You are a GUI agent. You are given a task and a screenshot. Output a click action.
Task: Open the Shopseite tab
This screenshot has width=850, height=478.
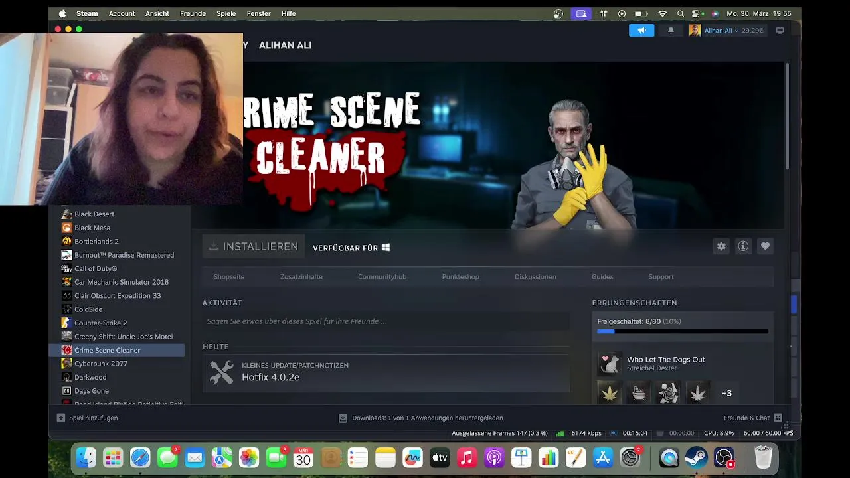pos(229,277)
